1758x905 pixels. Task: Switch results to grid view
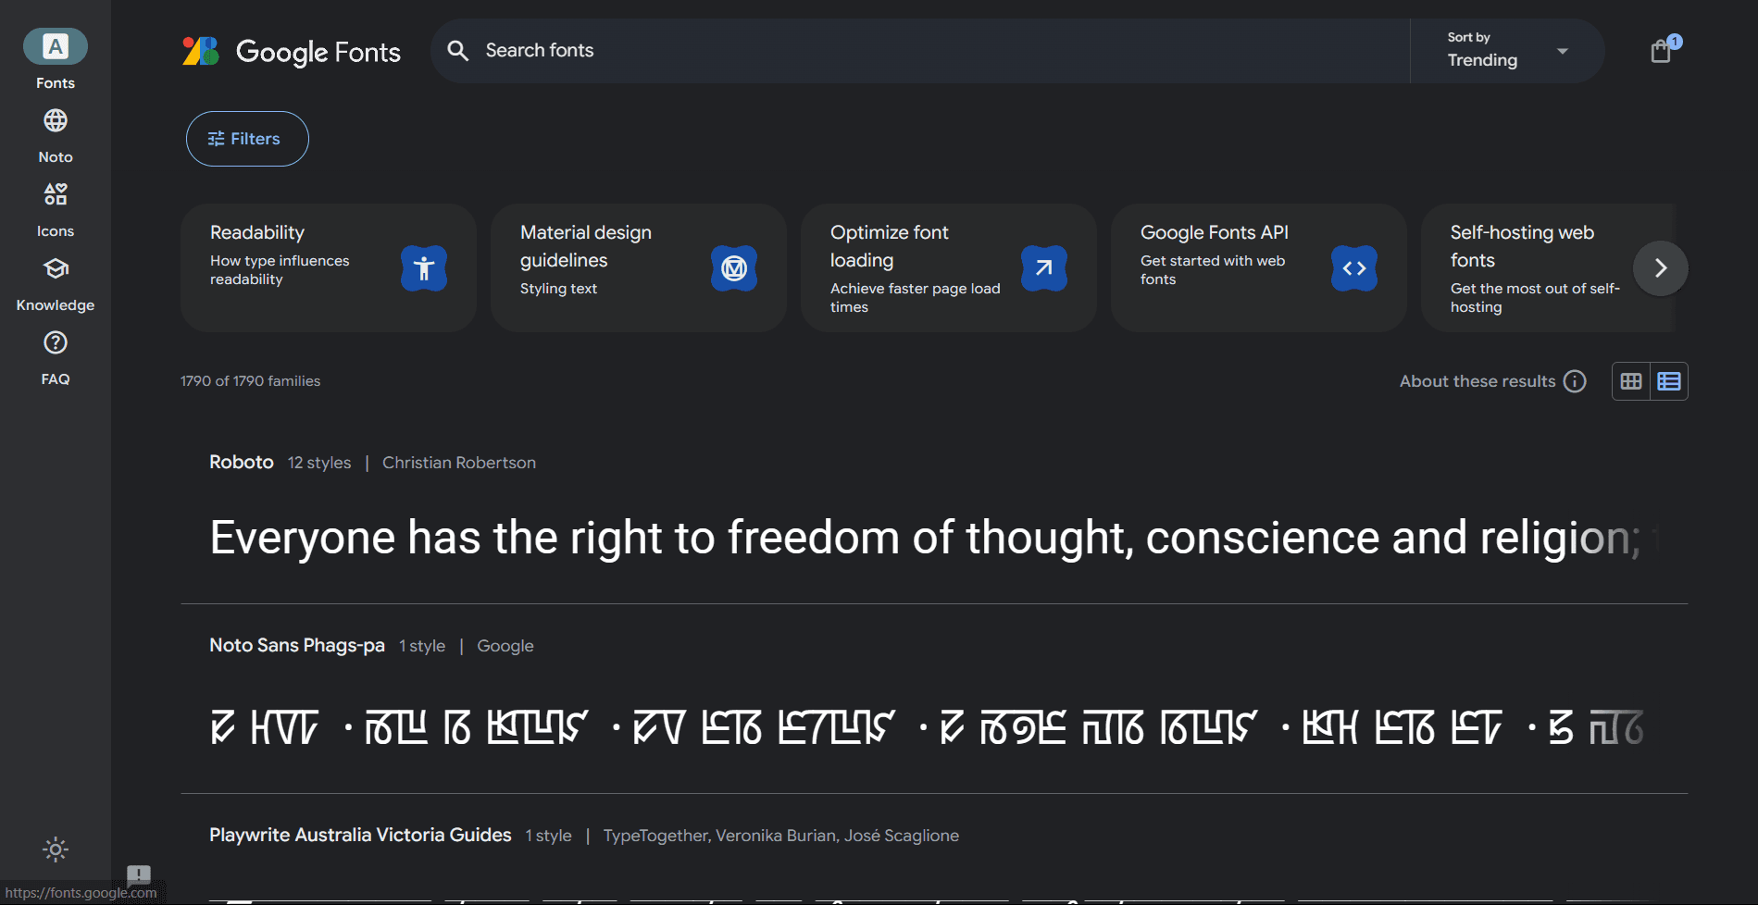click(x=1631, y=380)
